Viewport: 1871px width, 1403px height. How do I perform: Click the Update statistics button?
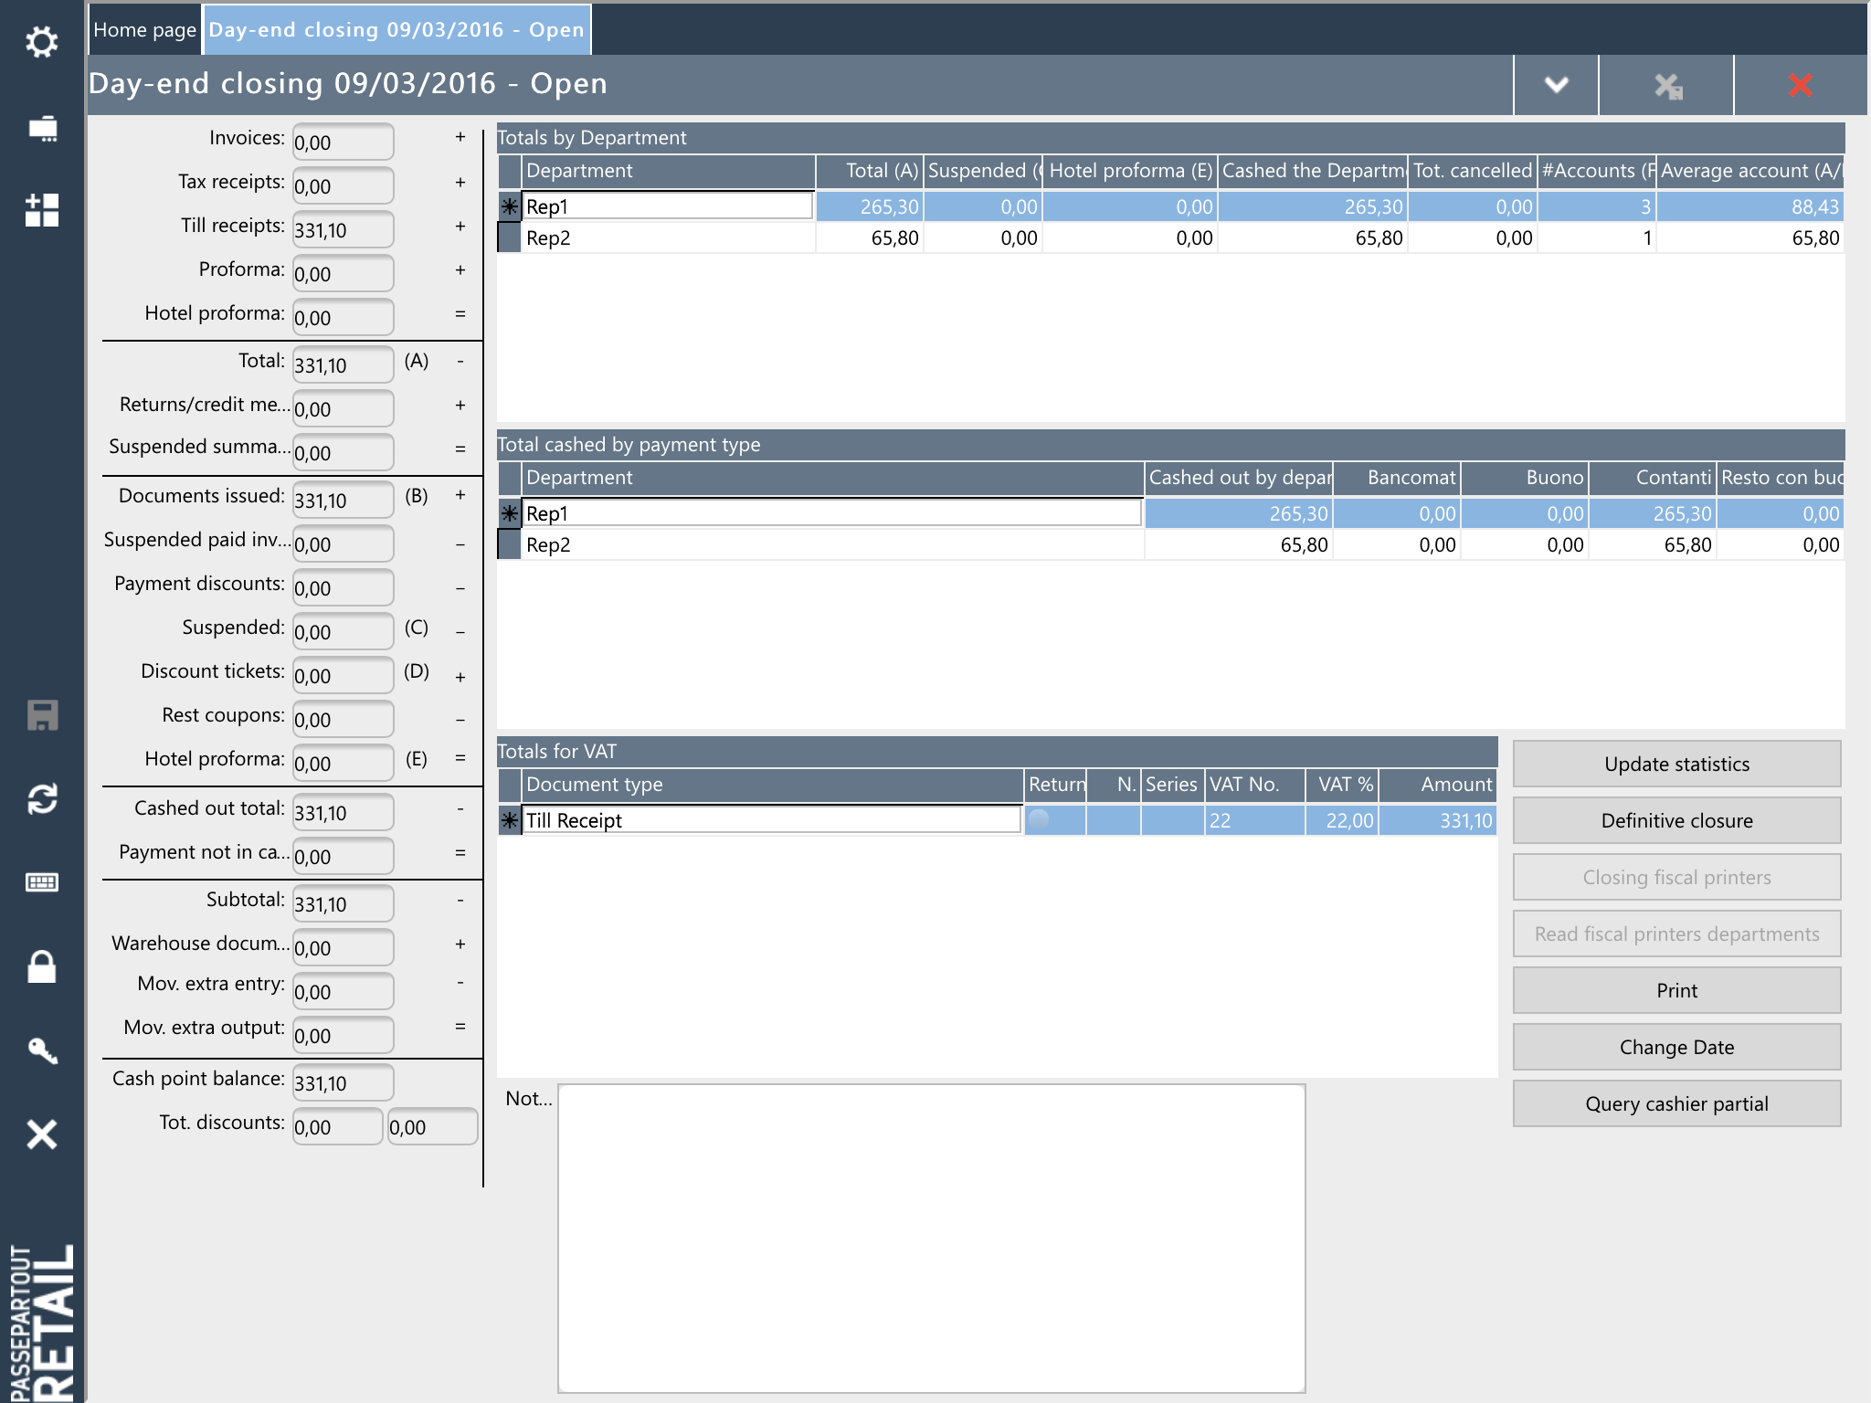(1676, 764)
